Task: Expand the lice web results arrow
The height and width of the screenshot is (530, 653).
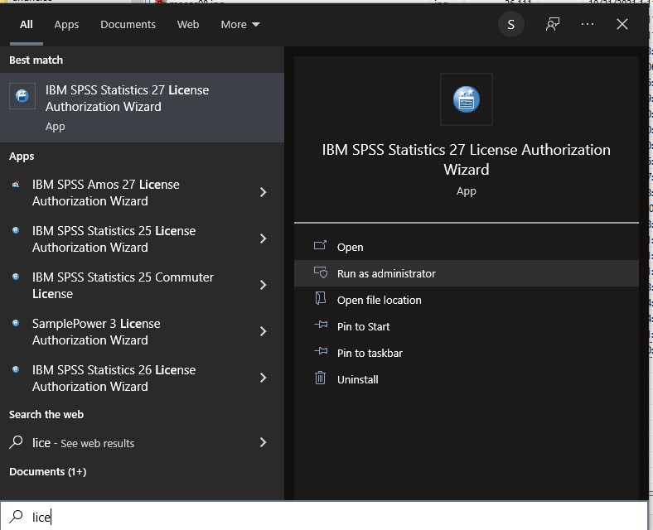Action: pos(263,442)
